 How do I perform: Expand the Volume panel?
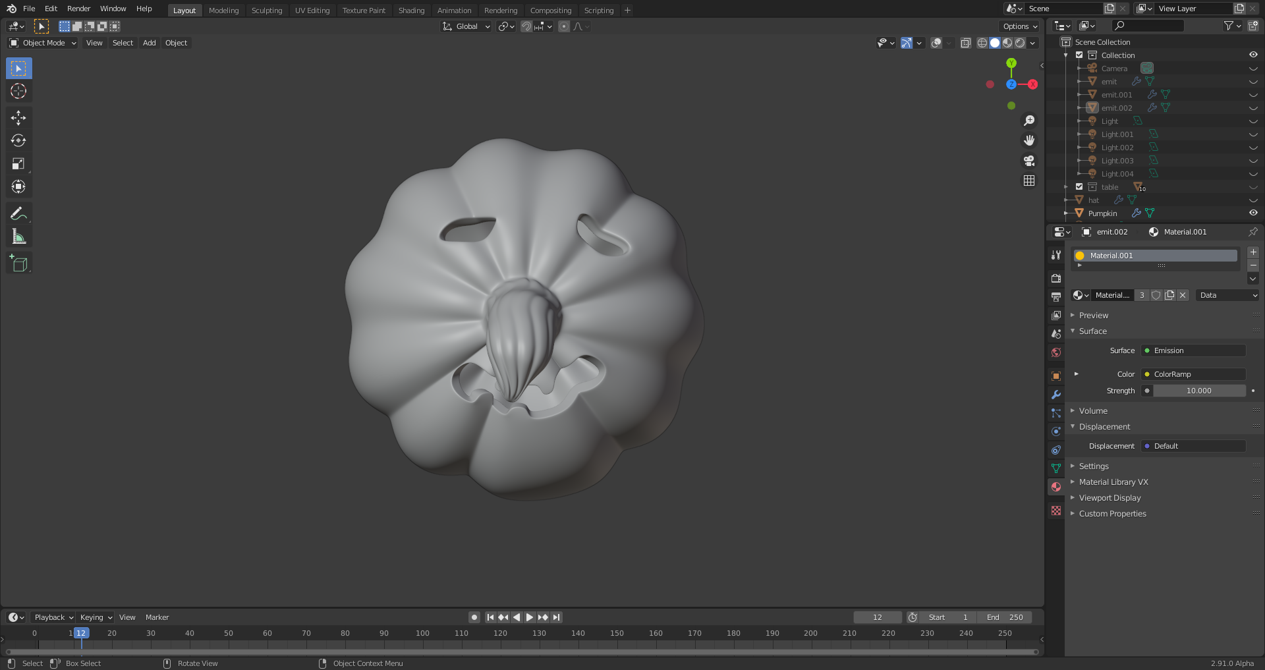coord(1094,410)
